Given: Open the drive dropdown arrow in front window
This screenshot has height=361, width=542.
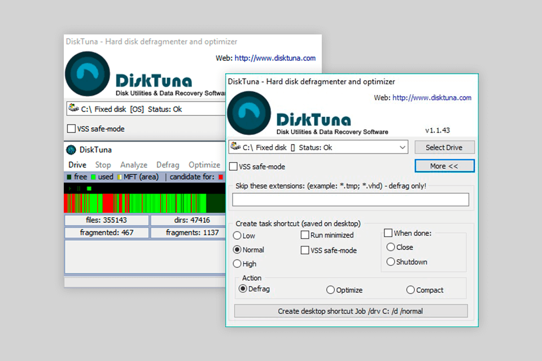Looking at the screenshot, I should [403, 148].
